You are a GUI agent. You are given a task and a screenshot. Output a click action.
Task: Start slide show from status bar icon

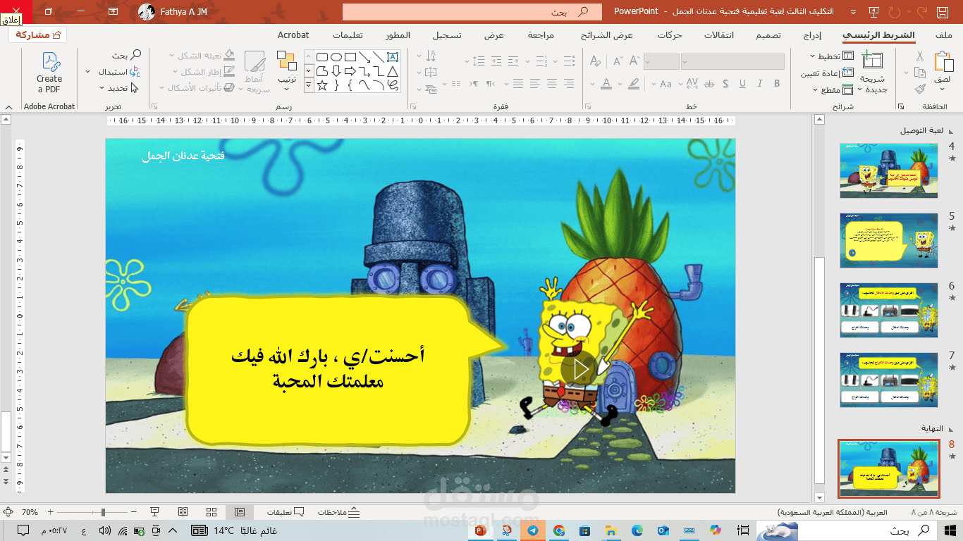(155, 512)
